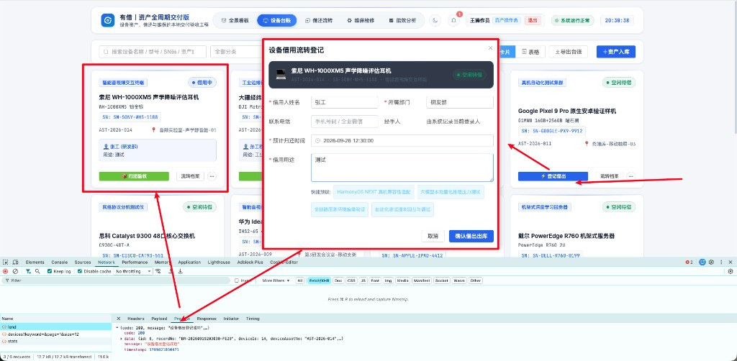Close the request details pane
The width and height of the screenshot is (737, 361).
point(119,319)
